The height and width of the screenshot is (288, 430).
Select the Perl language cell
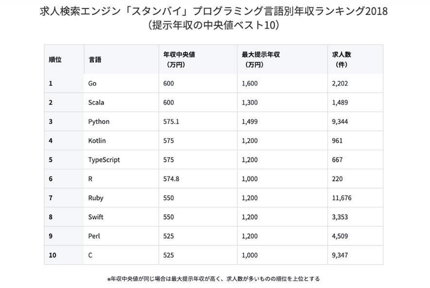pyautogui.click(x=94, y=236)
